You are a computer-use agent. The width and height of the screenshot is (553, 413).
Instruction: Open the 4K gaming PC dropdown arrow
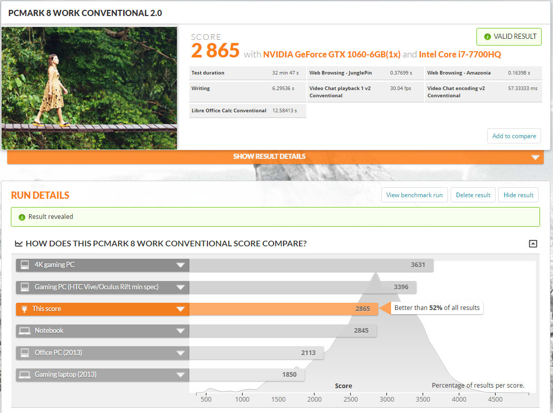(180, 265)
